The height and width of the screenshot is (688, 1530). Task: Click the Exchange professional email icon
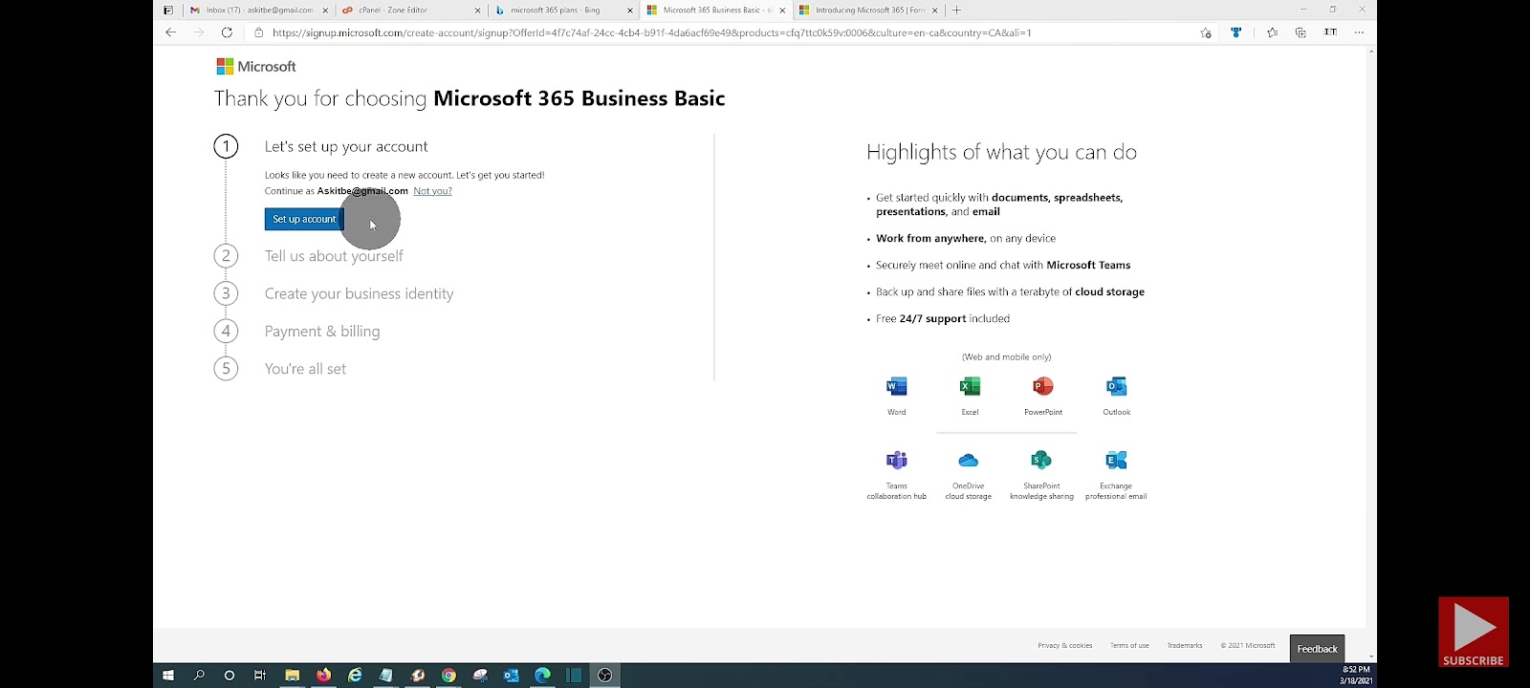pyautogui.click(x=1116, y=460)
